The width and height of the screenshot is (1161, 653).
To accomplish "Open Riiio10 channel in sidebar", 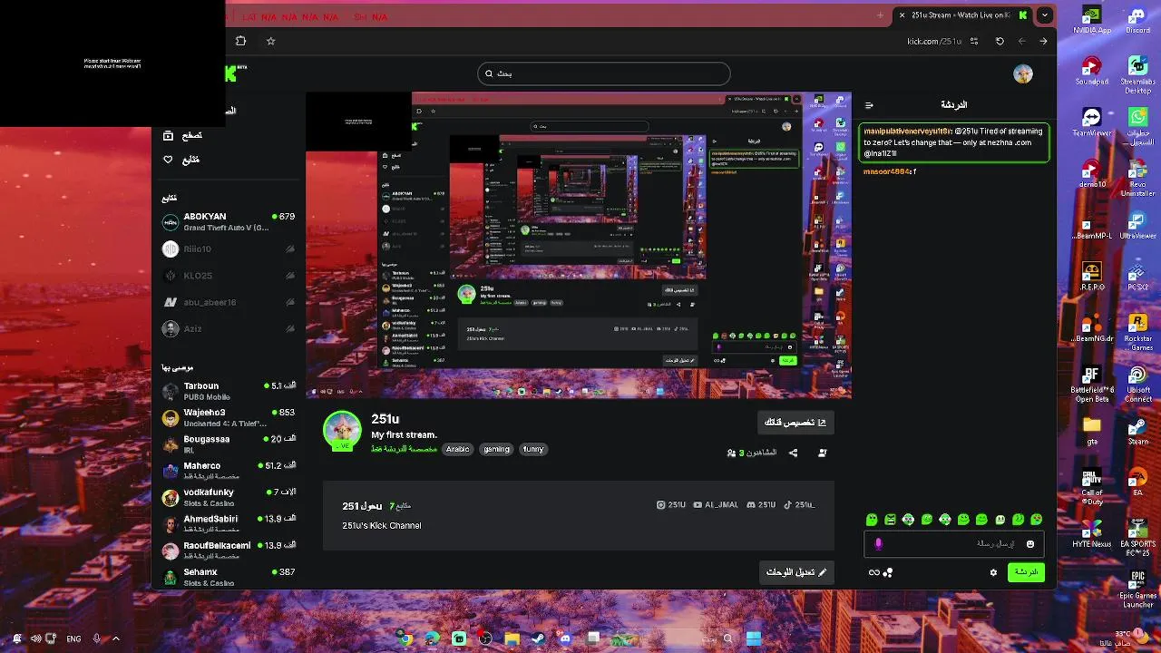I will pyautogui.click(x=228, y=249).
